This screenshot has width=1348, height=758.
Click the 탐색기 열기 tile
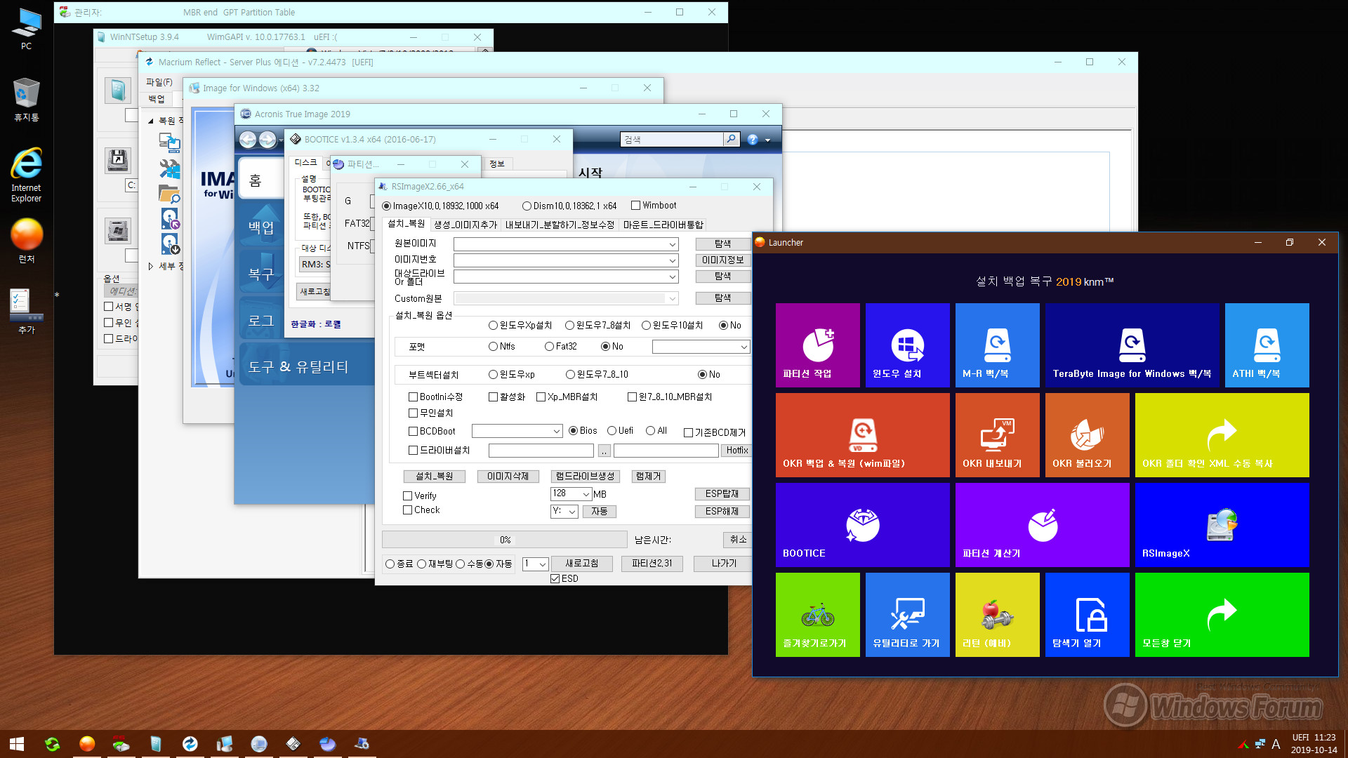(x=1087, y=614)
